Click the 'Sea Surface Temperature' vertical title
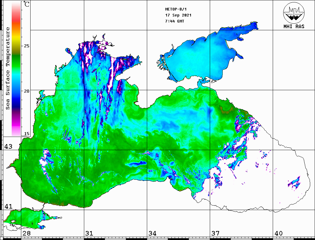 coord(7,68)
